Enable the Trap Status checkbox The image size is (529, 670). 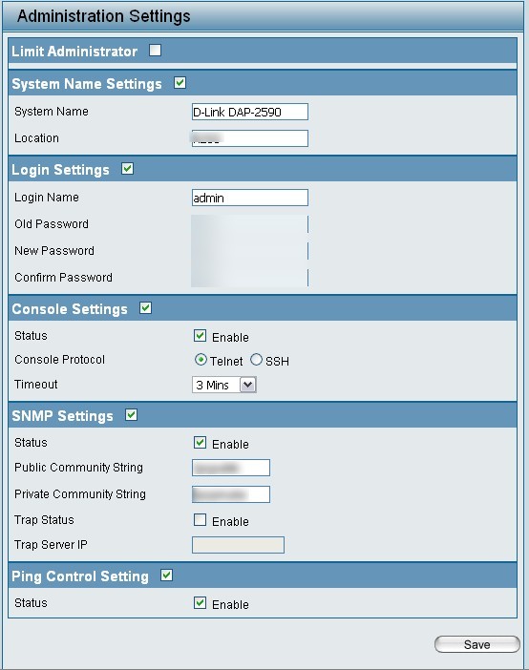(200, 520)
